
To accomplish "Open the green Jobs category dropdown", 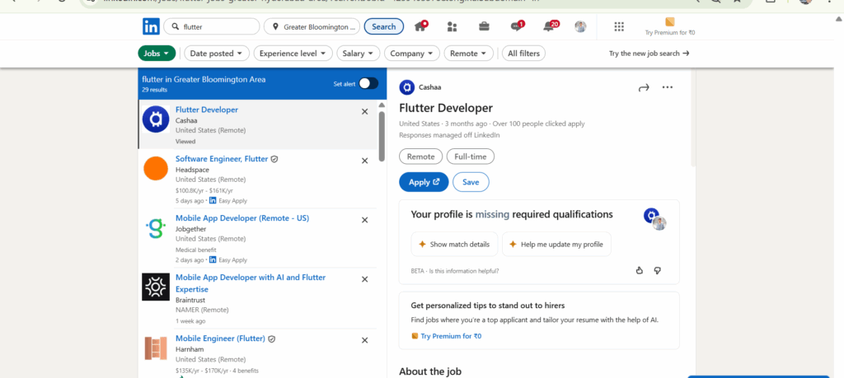I will coord(157,54).
